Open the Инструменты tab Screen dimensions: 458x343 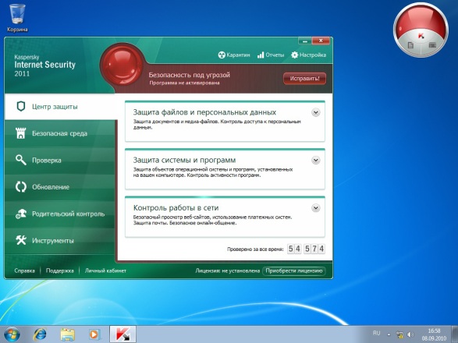(60, 241)
